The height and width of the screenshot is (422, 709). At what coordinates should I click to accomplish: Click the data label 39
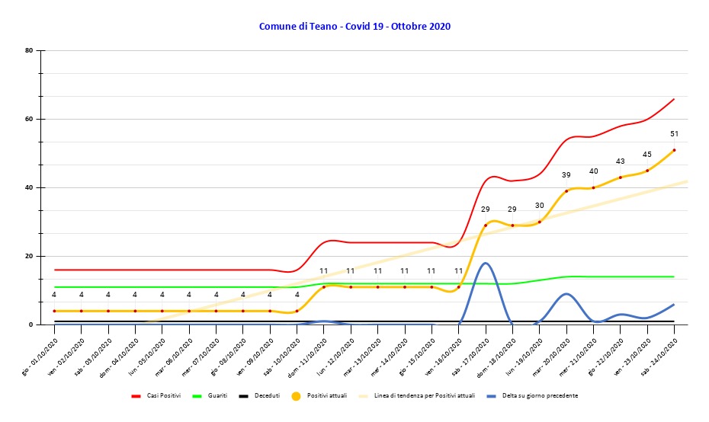566,175
